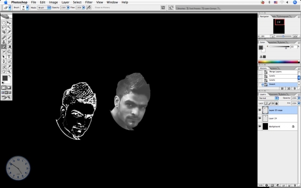Screen dimensions: 301x188
Task: Toggle Lock all
Action: click(x=276, y=103)
